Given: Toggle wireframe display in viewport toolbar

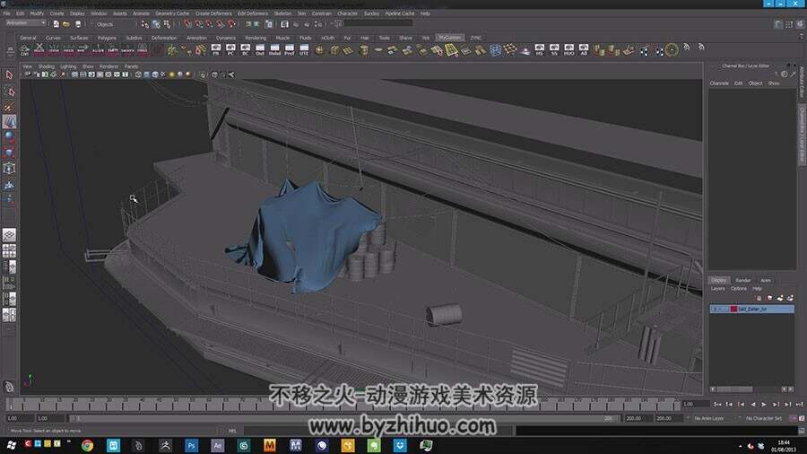Looking at the screenshot, I should (138, 74).
